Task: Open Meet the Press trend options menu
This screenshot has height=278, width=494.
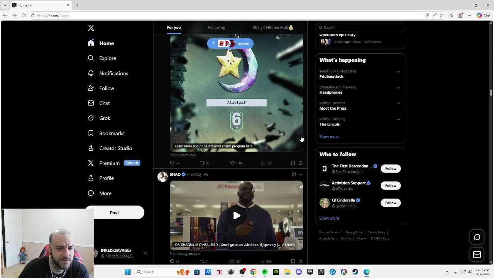Action: [x=398, y=103]
